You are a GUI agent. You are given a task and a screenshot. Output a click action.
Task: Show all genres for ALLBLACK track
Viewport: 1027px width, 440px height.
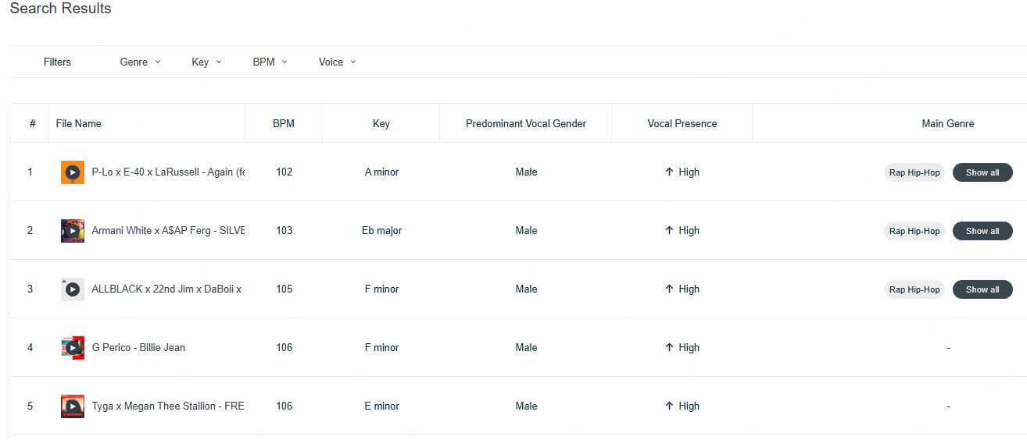(x=982, y=289)
